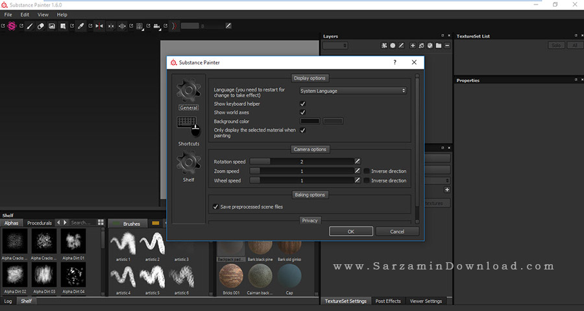Image resolution: width=584 pixels, height=311 pixels.
Task: Toggle Only display selected material when painting
Action: tap(302, 130)
